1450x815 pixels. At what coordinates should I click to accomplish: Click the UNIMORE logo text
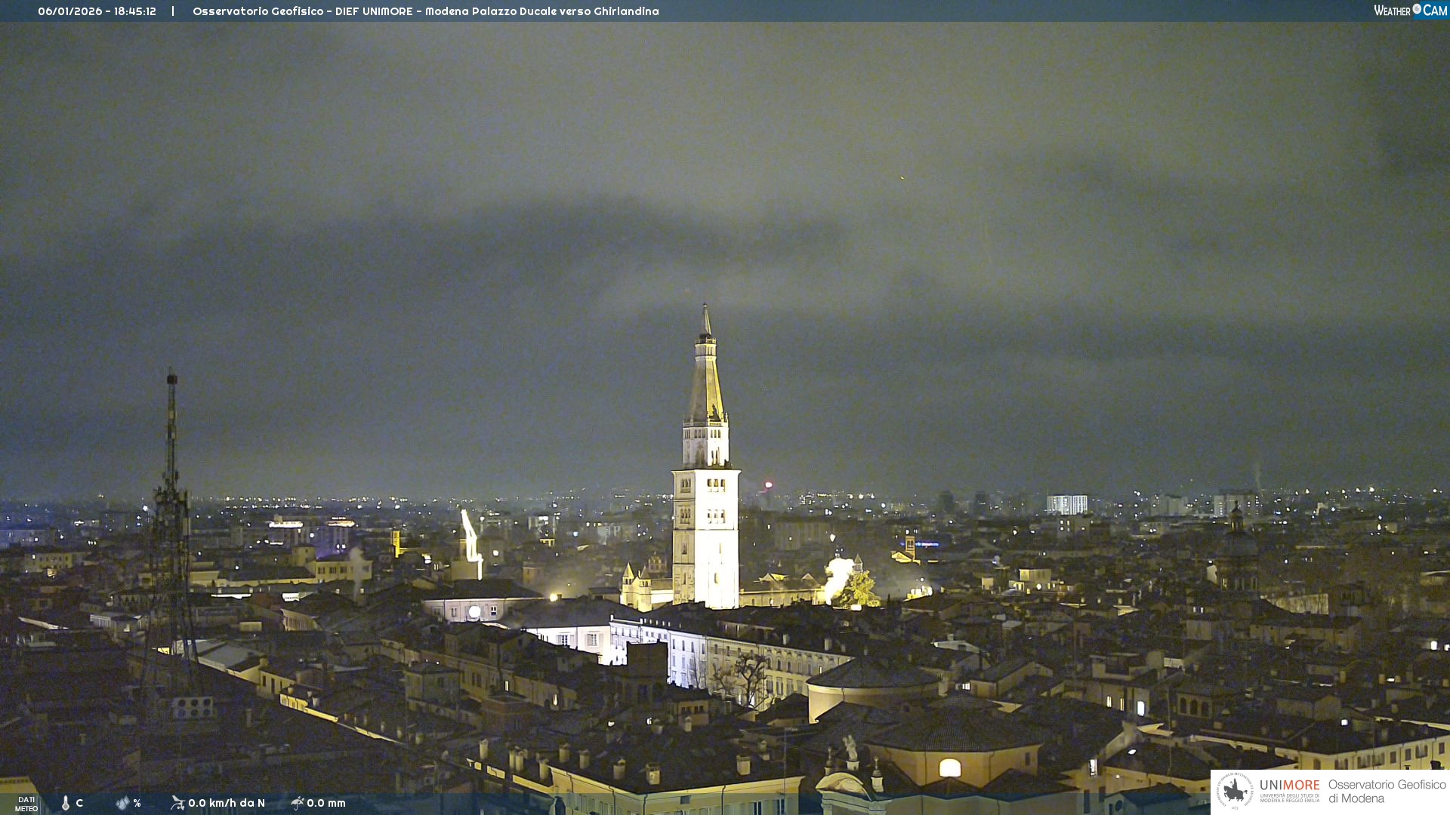pyautogui.click(x=1289, y=786)
